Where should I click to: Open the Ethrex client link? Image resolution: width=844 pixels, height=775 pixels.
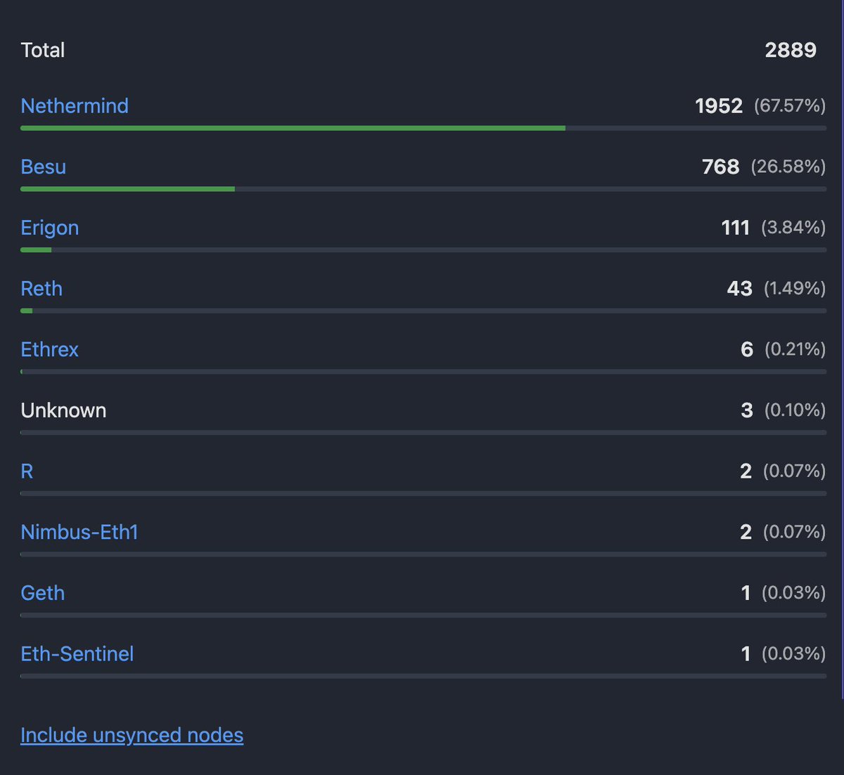pos(50,350)
